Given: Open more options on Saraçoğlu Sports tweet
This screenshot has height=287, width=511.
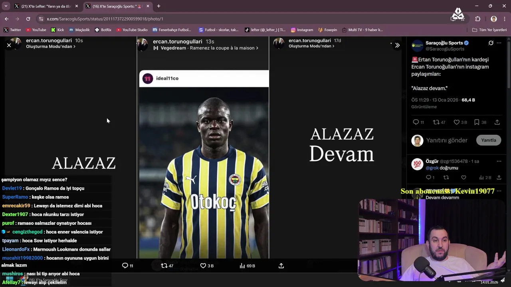Looking at the screenshot, I should click(x=499, y=43).
